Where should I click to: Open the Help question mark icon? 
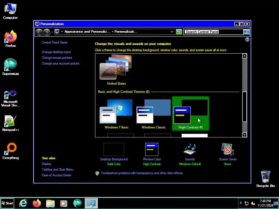247,40
